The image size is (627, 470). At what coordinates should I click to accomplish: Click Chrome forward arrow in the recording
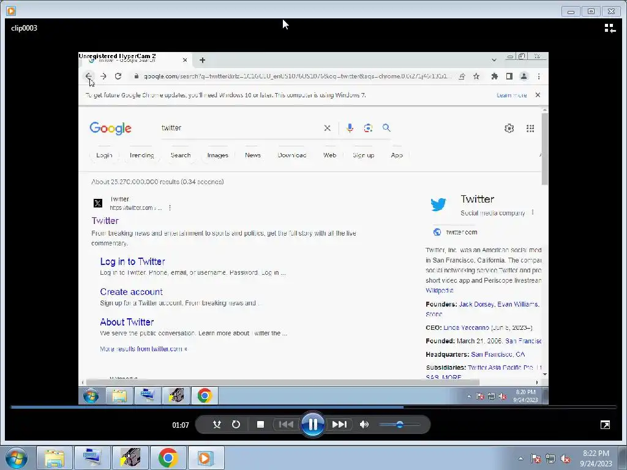pyautogui.click(x=103, y=76)
